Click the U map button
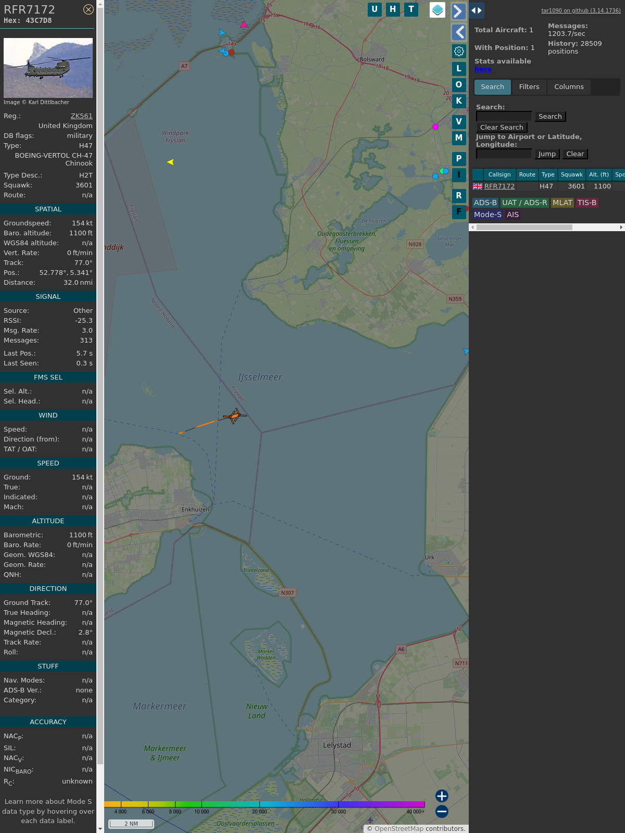 coord(374,9)
